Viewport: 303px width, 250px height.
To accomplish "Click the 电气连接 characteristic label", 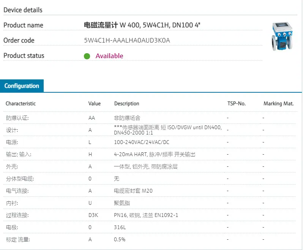I will coord(17,191).
